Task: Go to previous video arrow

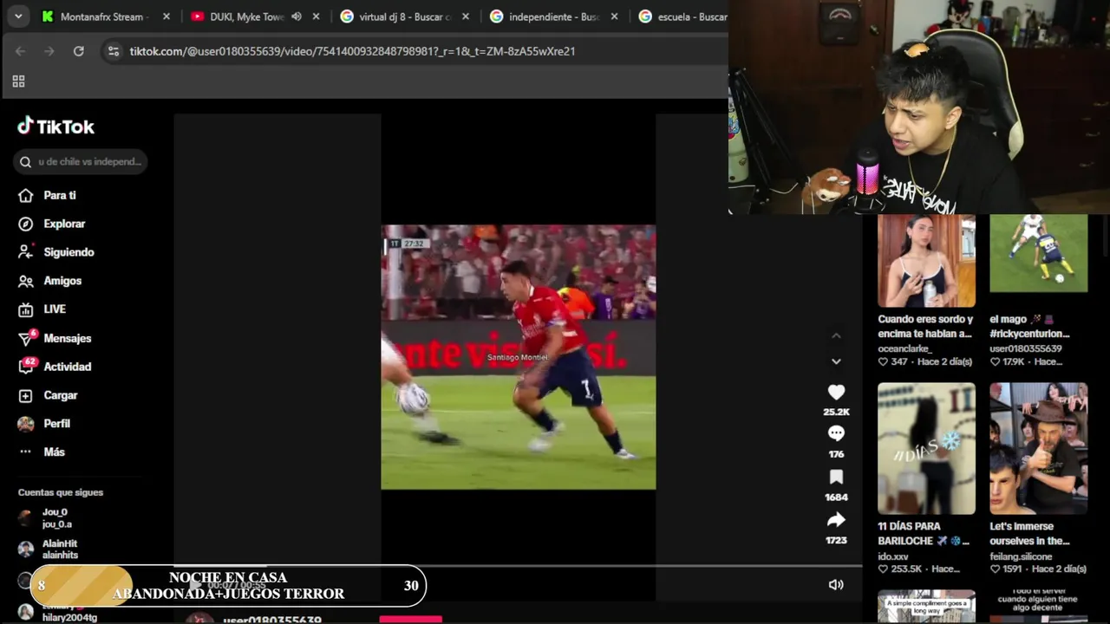Action: click(x=836, y=336)
